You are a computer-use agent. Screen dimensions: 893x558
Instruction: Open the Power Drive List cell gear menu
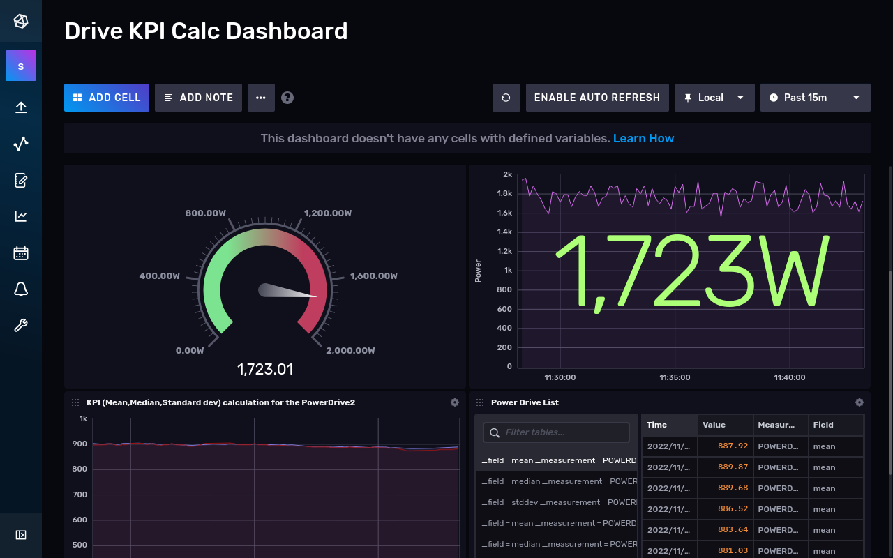pos(860,402)
